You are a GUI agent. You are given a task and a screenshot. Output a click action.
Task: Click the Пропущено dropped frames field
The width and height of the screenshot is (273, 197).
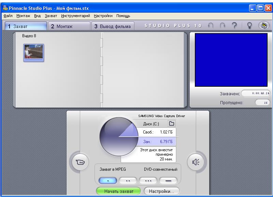point(262,102)
